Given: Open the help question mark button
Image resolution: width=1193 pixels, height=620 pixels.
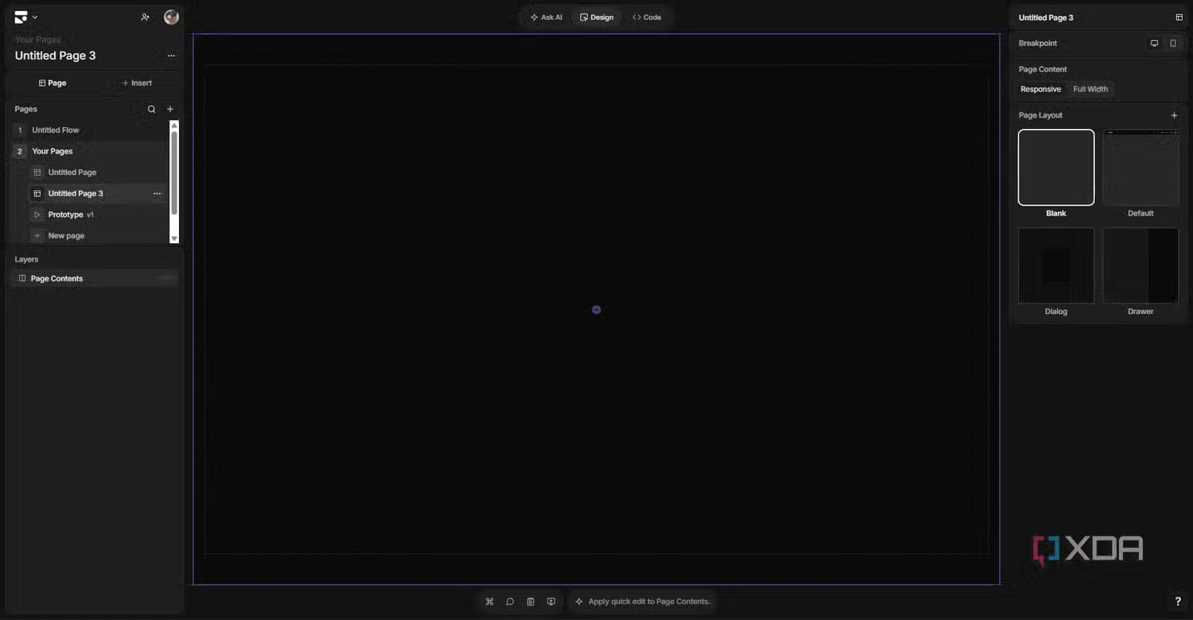Looking at the screenshot, I should coord(1178,602).
